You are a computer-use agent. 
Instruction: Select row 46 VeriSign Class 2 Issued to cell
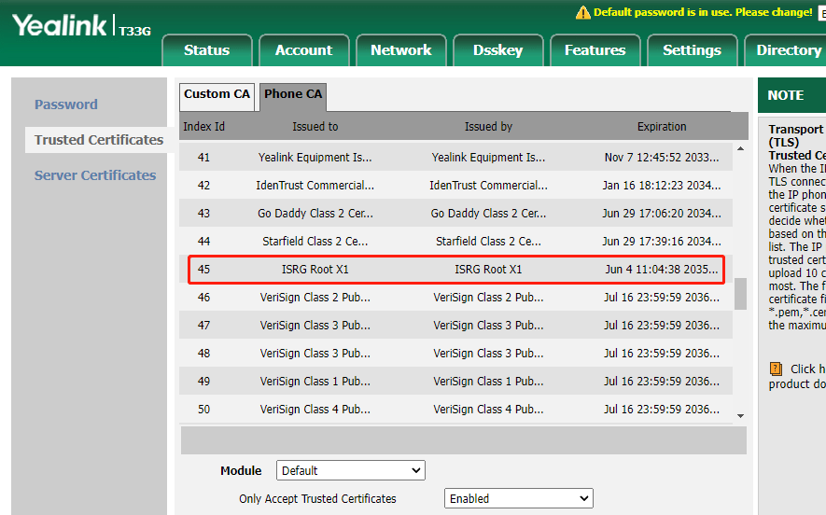pyautogui.click(x=315, y=297)
